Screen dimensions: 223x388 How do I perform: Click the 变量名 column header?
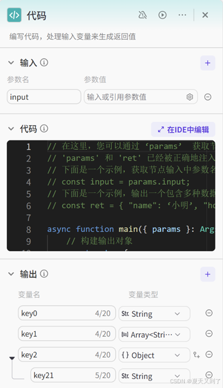tap(29, 295)
